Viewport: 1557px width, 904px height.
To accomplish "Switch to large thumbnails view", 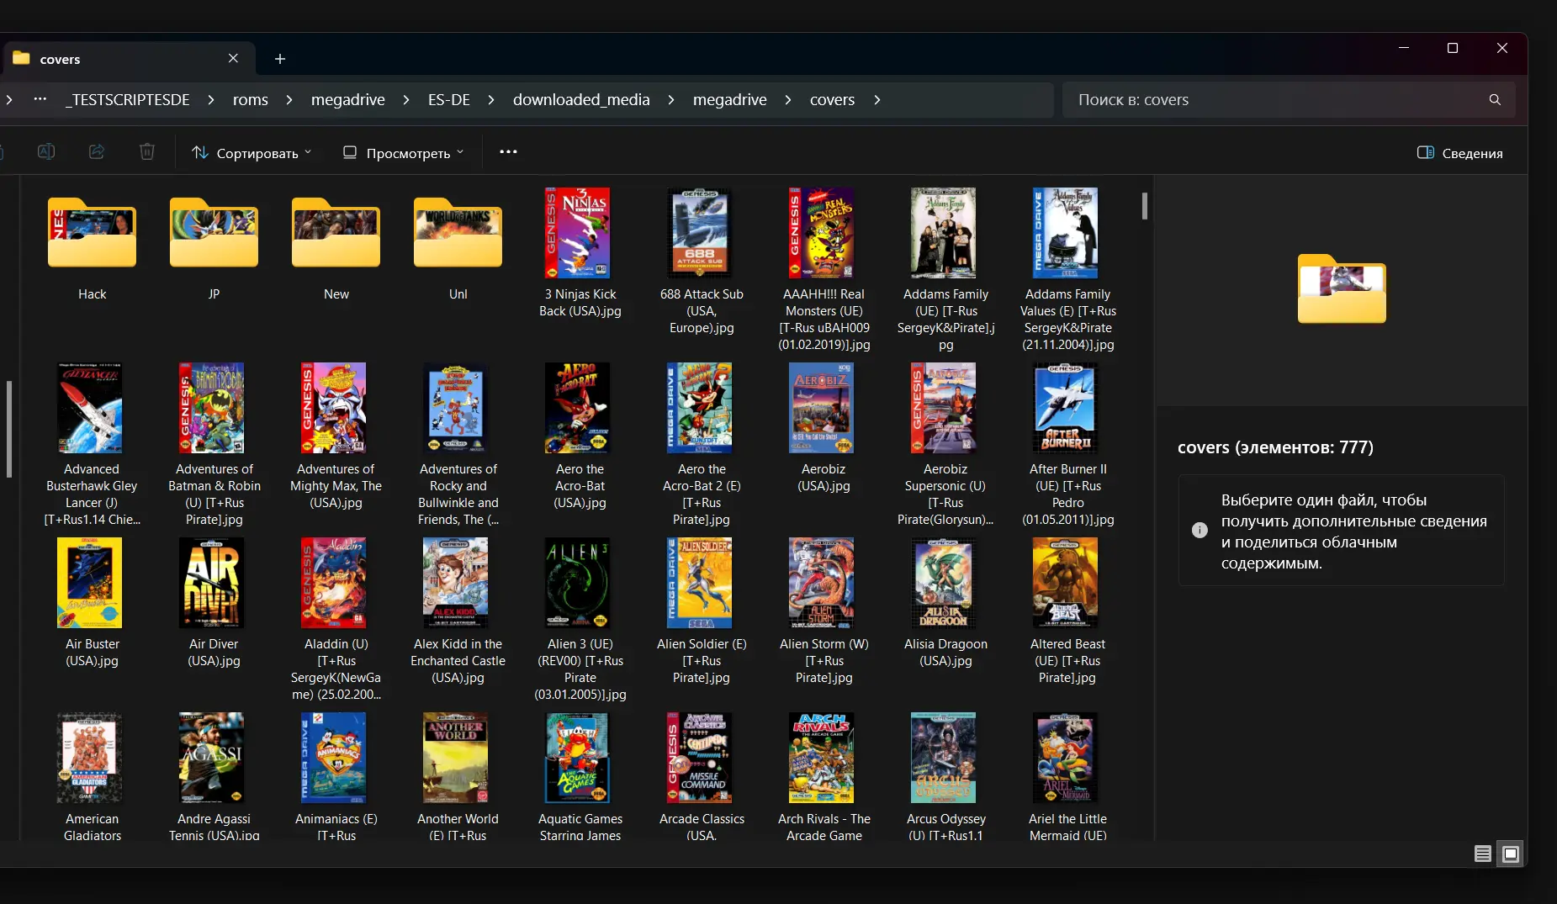I will (x=1511, y=854).
